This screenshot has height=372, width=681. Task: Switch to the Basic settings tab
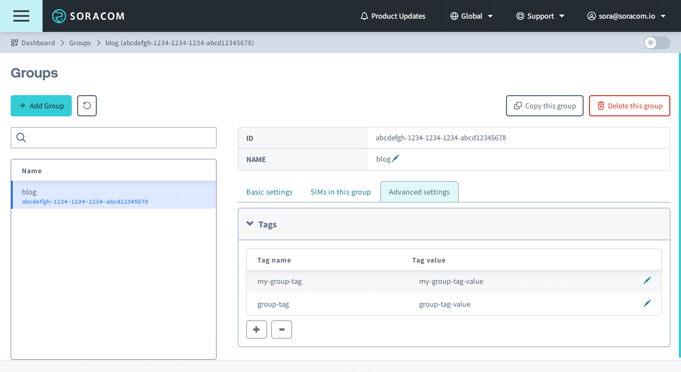269,192
